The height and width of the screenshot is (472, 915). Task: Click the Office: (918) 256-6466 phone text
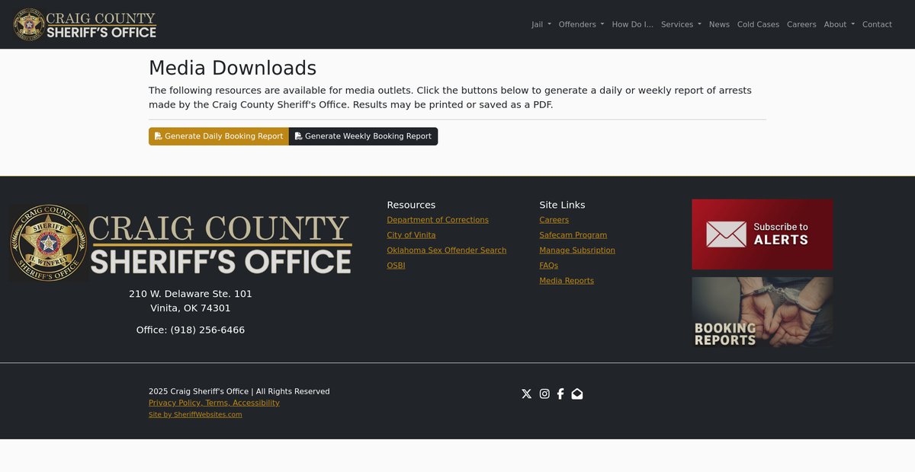click(x=191, y=330)
